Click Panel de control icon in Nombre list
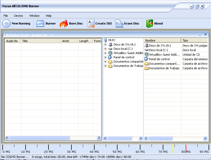Viewport: 211px width, 160px height. [147, 59]
